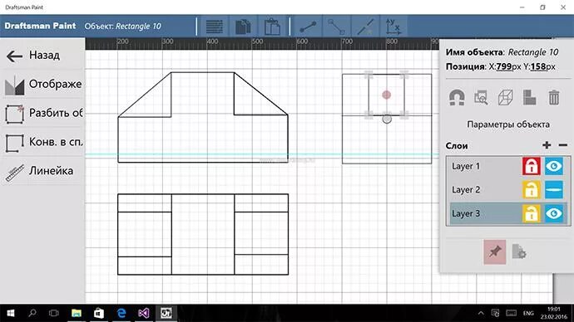
Task: Remove a layer with minus
Action: 563,145
